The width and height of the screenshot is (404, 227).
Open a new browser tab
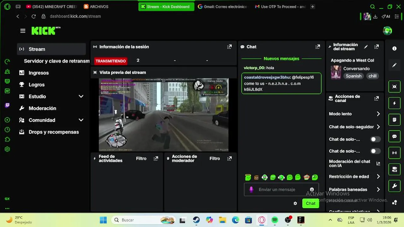(312, 7)
